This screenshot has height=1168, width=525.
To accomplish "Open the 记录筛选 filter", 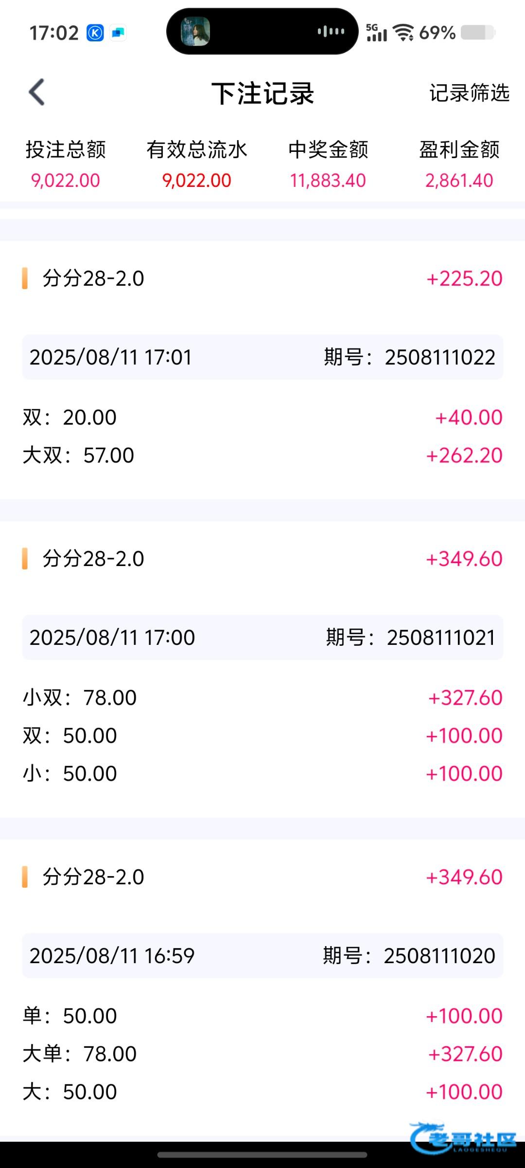I will click(x=469, y=93).
